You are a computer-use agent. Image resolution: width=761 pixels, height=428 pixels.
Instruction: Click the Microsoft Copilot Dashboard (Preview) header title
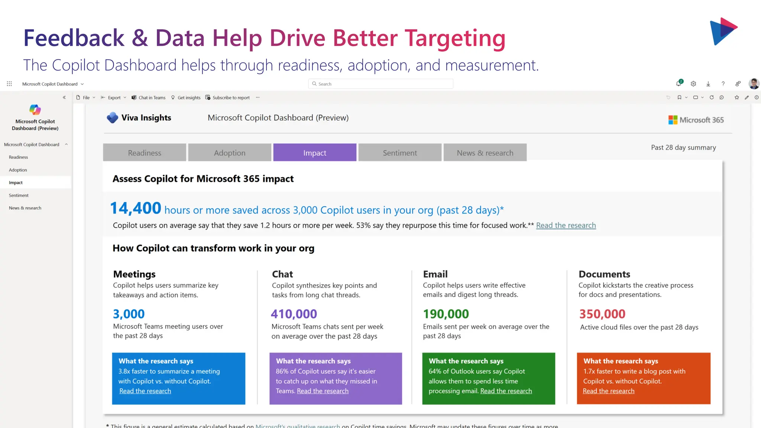[278, 118]
